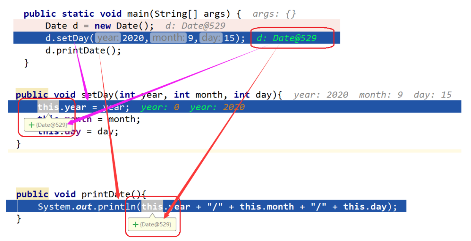Click the 'd.printDate();' statement
471x241 pixels.
[x=83, y=50]
